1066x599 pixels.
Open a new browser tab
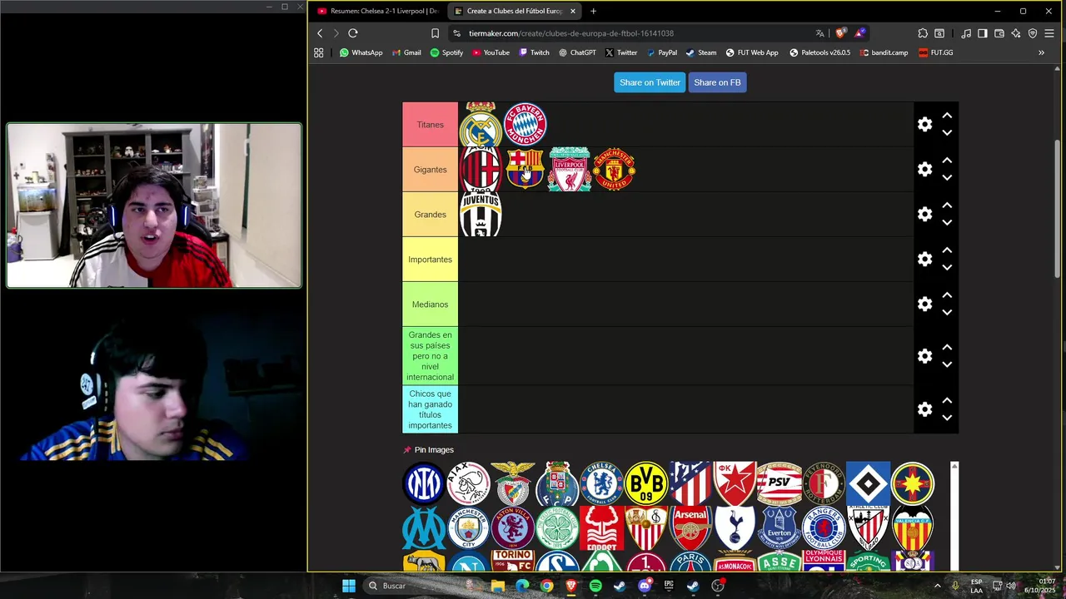point(593,11)
